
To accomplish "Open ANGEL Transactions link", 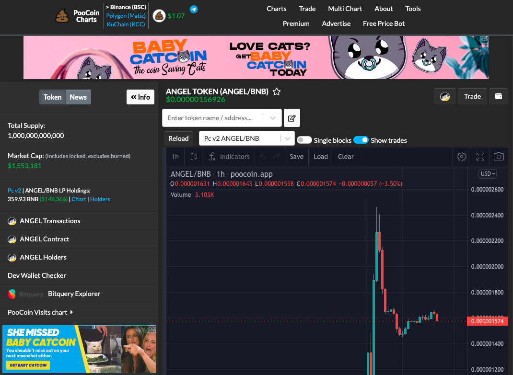I will coord(50,221).
